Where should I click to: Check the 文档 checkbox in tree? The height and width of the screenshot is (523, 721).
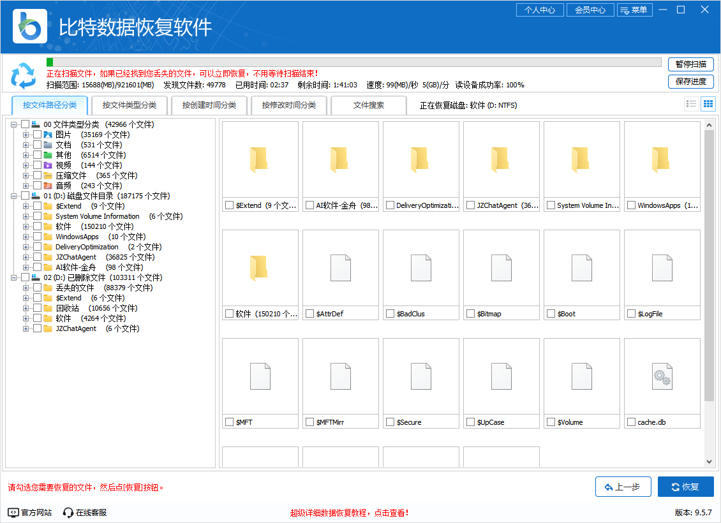(37, 145)
